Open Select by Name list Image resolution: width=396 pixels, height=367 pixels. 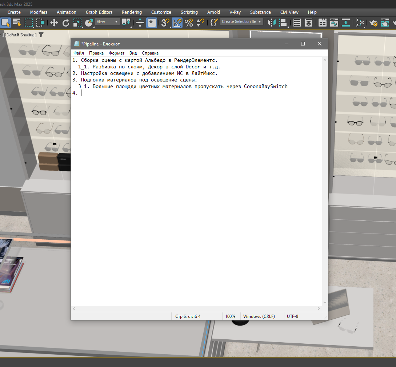click(x=17, y=23)
